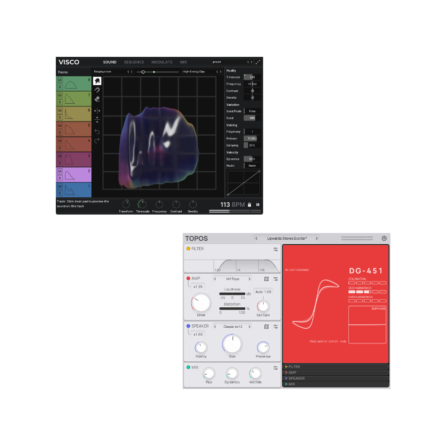This screenshot has height=446, width=446.
Task: Open the Hifi Tape amp model dropdown
Action: coord(233,279)
